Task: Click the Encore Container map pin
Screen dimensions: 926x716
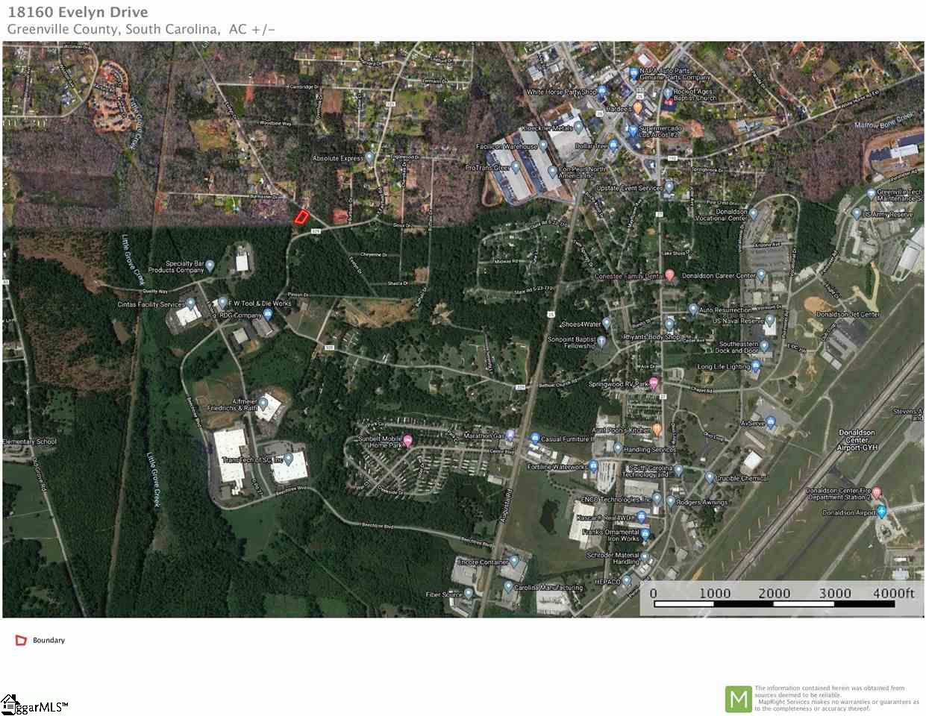Action: point(514,561)
